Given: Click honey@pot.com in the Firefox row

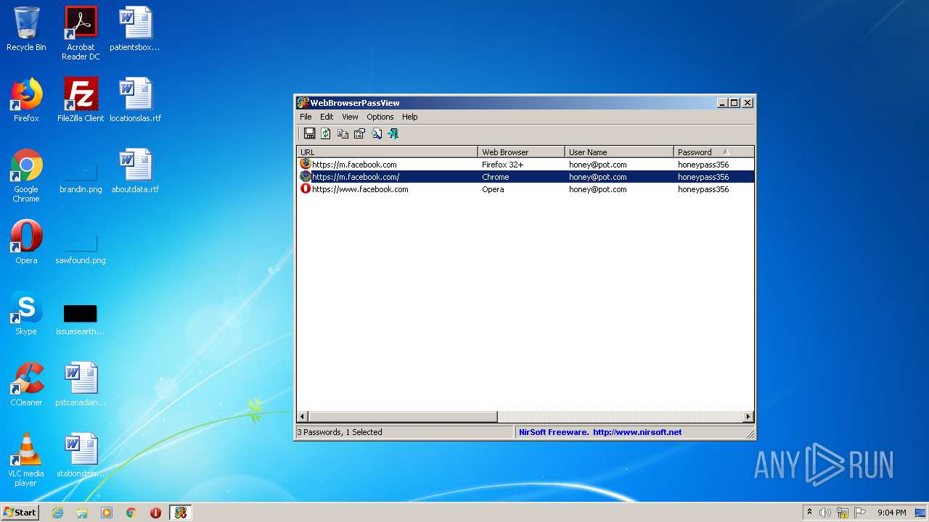Looking at the screenshot, I should 598,165.
